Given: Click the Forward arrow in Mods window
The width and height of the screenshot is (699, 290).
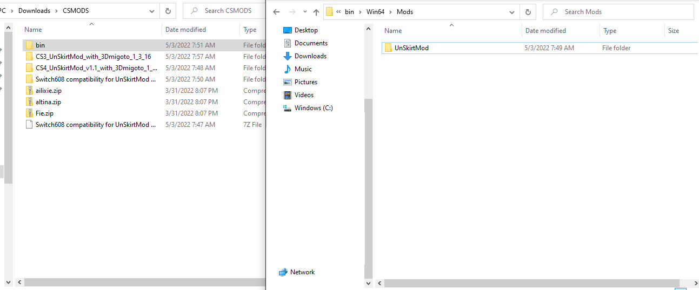Looking at the screenshot, I should coord(292,12).
